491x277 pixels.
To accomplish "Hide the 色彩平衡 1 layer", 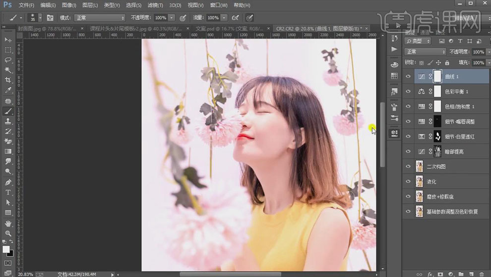I will pyautogui.click(x=408, y=91).
